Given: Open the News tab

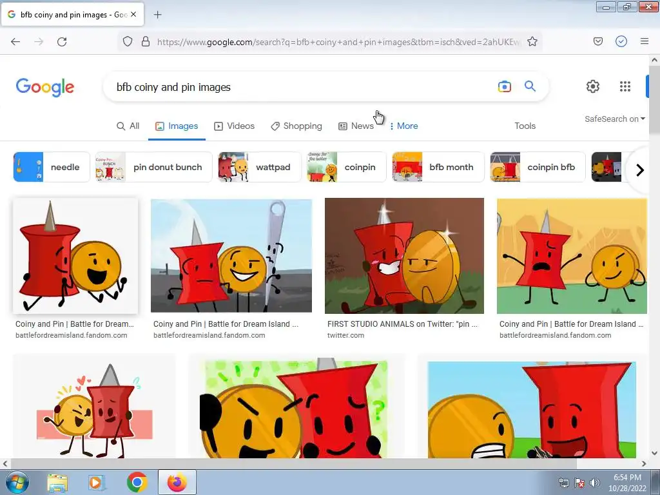Looking at the screenshot, I should click(356, 126).
